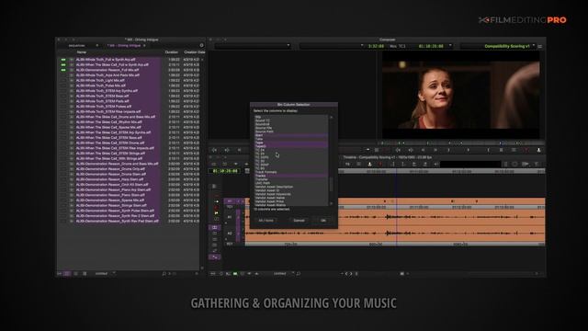Click the purple highlighted icon in the timeline's left tool column

pyautogui.click(x=214, y=227)
